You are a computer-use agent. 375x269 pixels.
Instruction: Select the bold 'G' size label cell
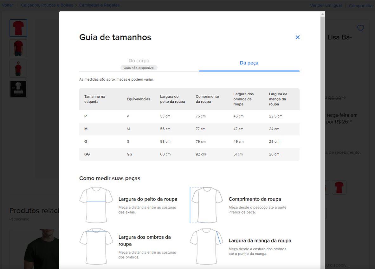point(86,142)
